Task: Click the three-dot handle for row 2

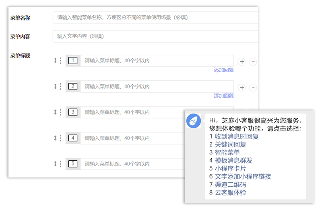Action: (x=60, y=86)
